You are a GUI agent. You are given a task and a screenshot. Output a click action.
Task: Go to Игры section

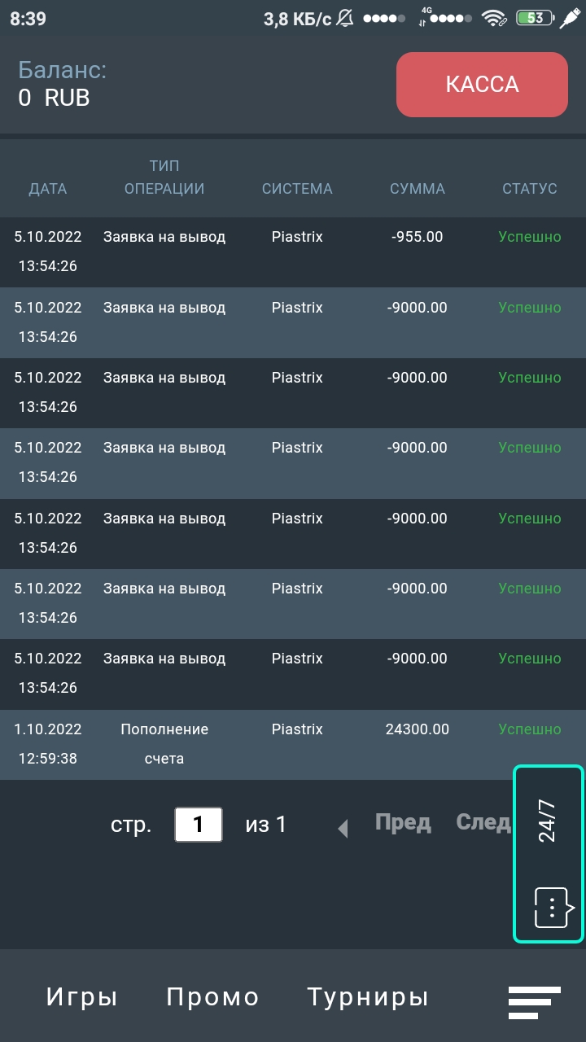(81, 997)
